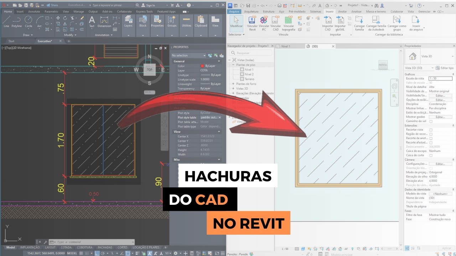Click Editar button for Configurações de renderização
456x256 pixels.
click(x=441, y=164)
